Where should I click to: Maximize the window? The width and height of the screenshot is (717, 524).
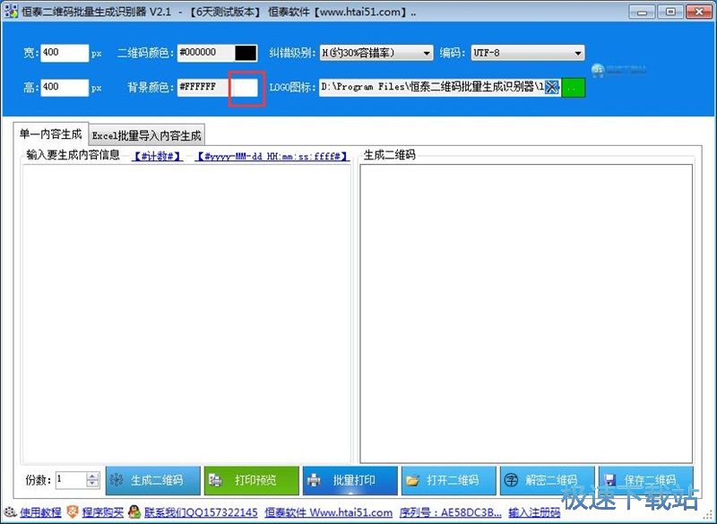tap(670, 12)
